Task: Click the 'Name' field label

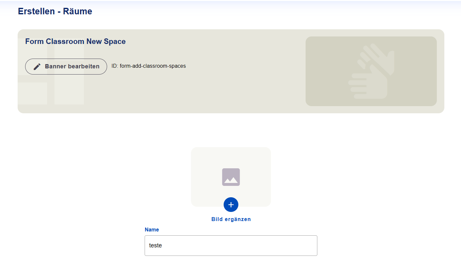Action: (x=152, y=230)
